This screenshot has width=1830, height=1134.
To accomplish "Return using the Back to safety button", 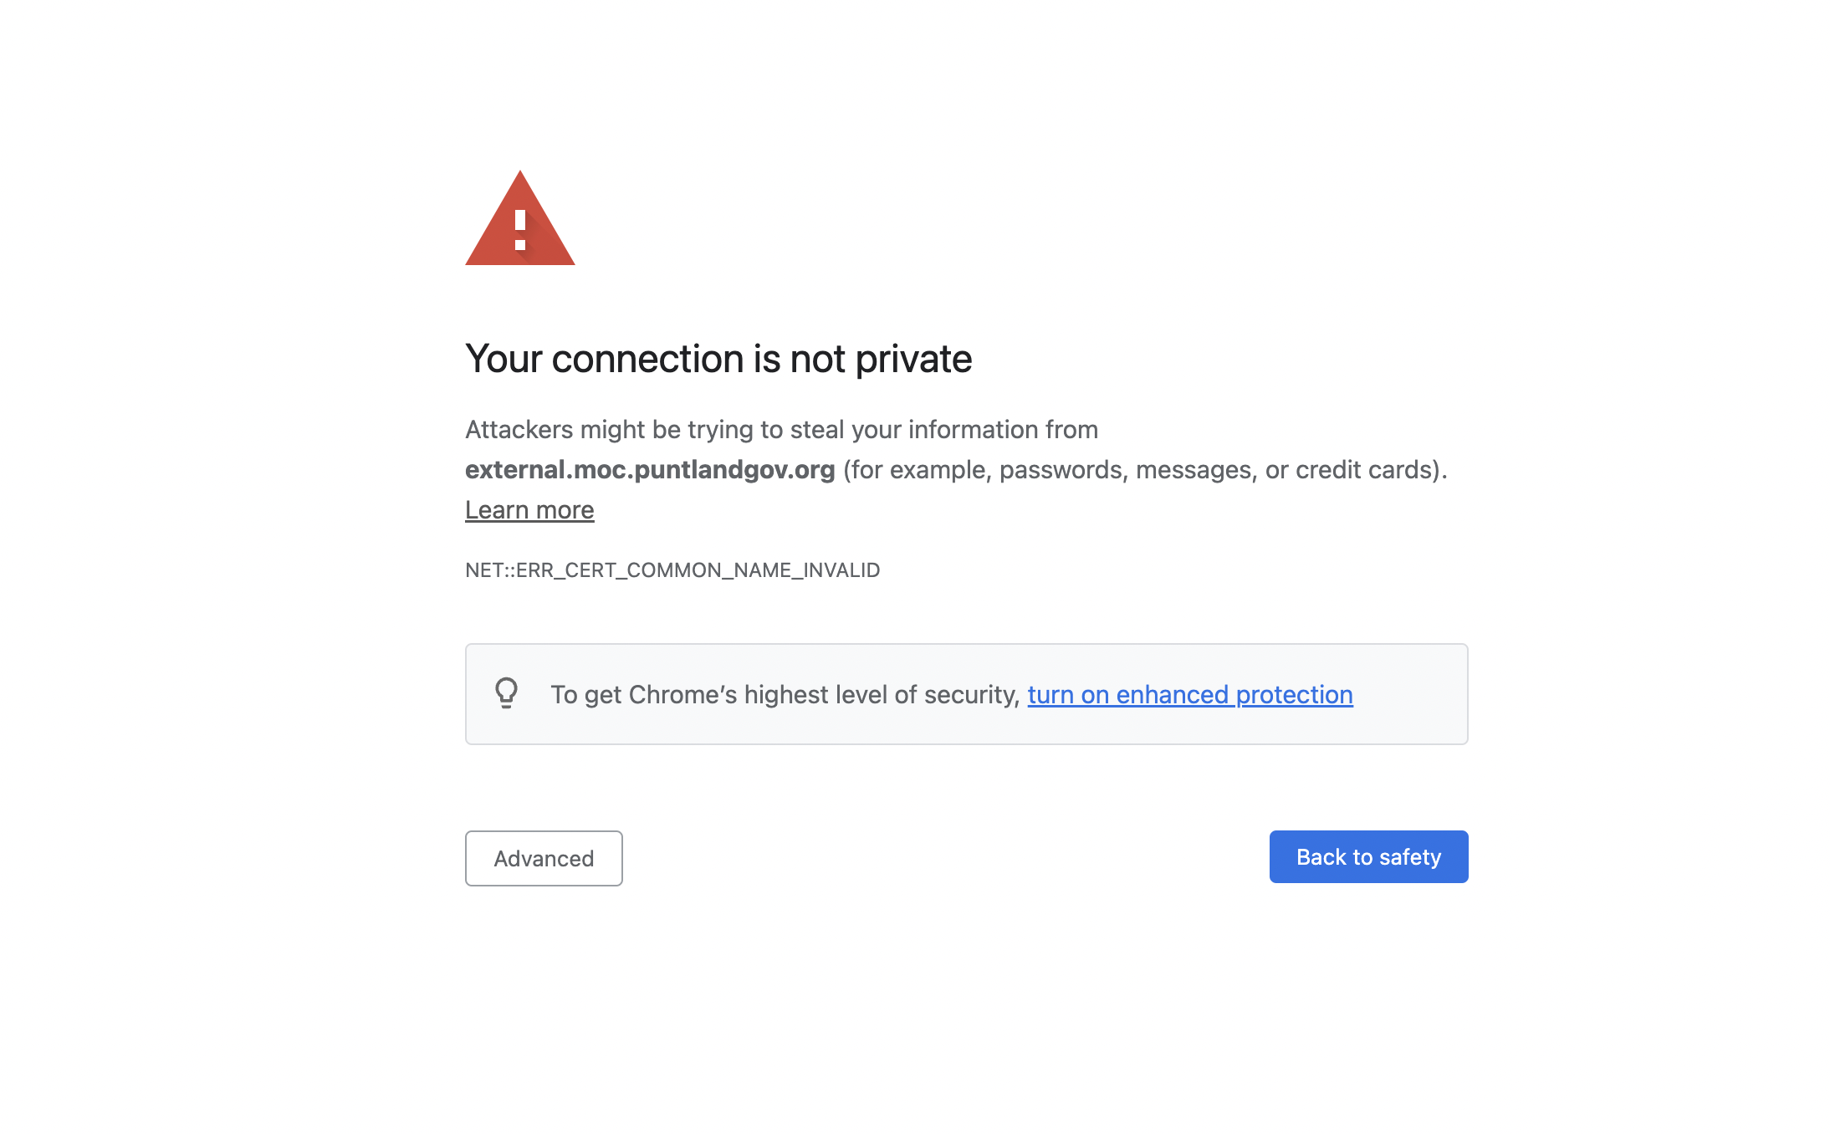I will pyautogui.click(x=1368, y=856).
